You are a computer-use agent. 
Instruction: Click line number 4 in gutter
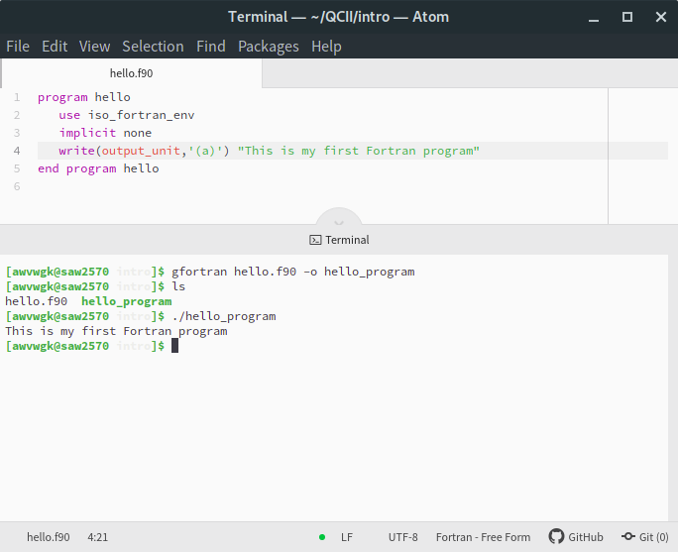coord(17,151)
